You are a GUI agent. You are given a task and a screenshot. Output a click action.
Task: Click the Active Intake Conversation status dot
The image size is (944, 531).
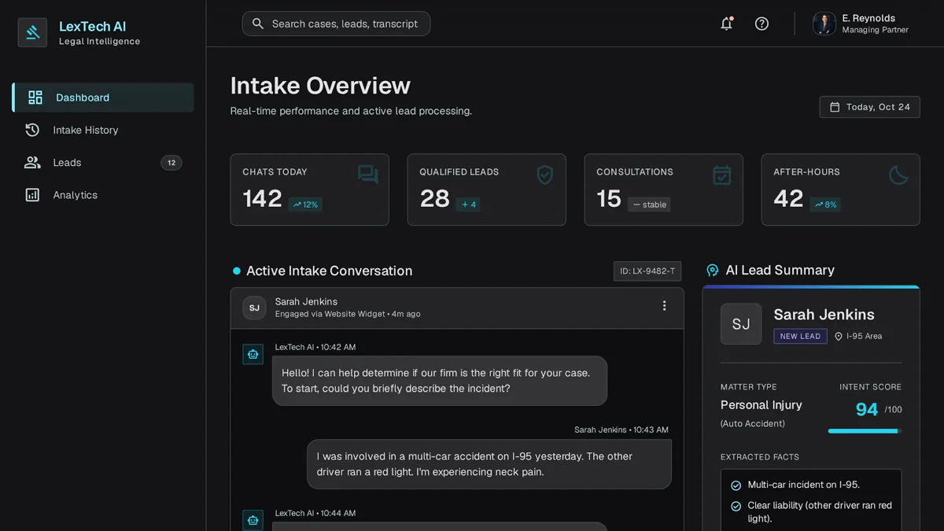(x=237, y=271)
